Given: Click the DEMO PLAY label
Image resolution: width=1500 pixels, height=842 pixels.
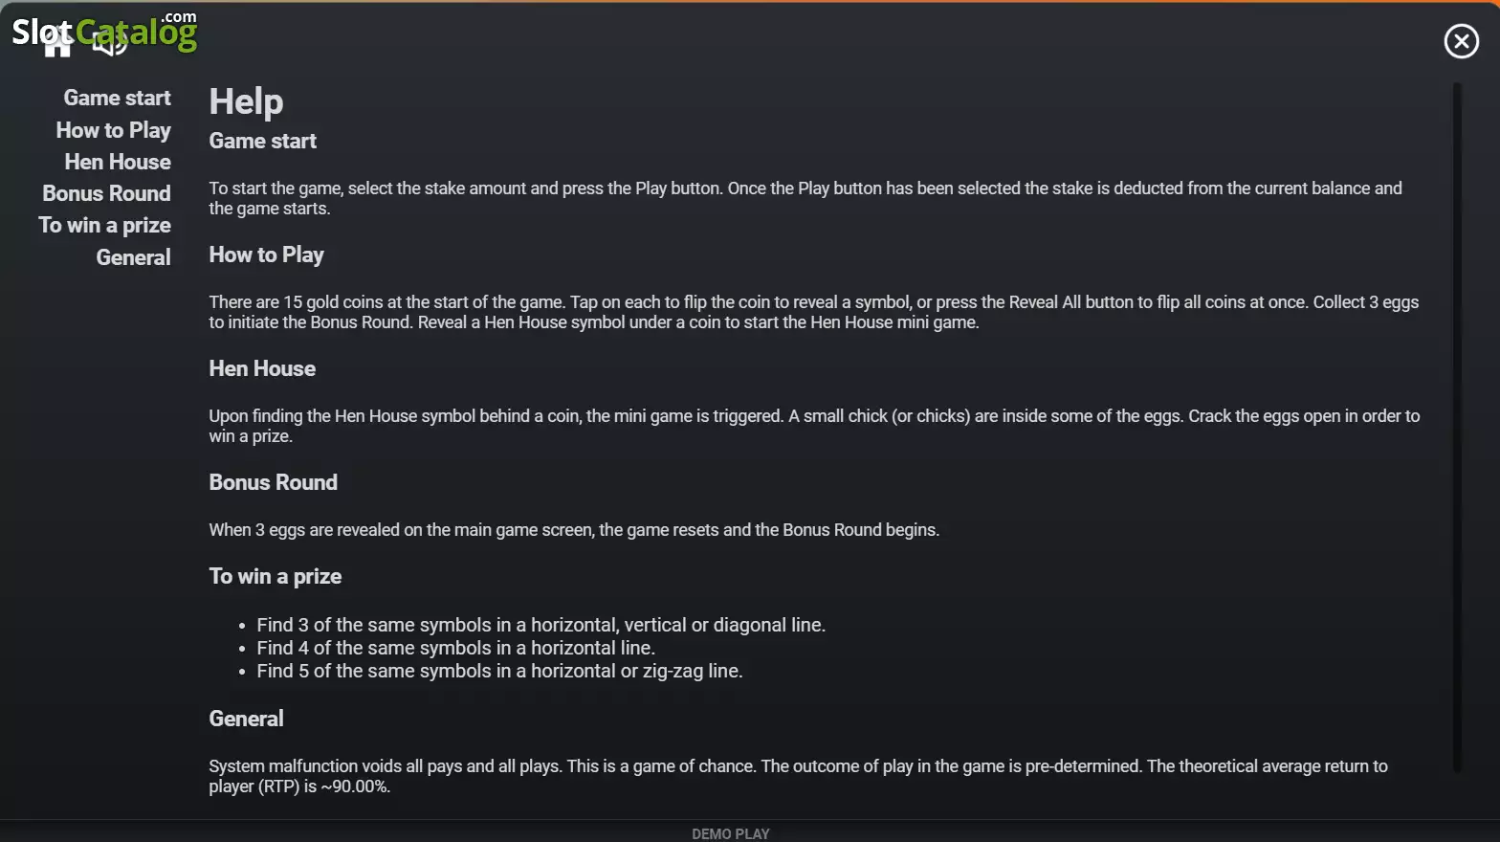Looking at the screenshot, I should pos(731,833).
